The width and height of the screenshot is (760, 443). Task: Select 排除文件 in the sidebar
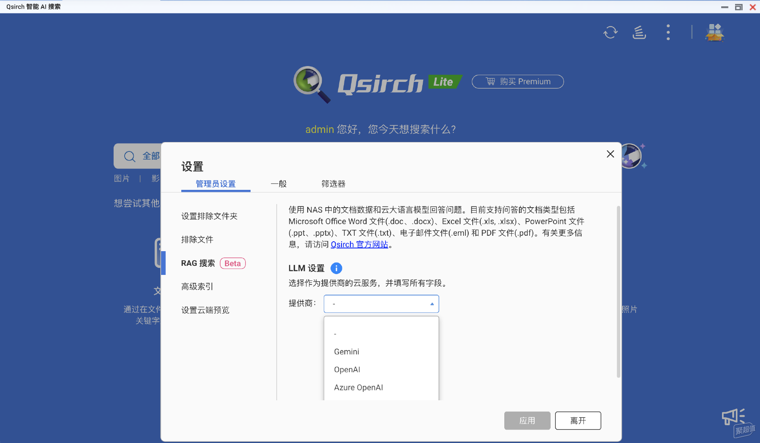coord(197,239)
